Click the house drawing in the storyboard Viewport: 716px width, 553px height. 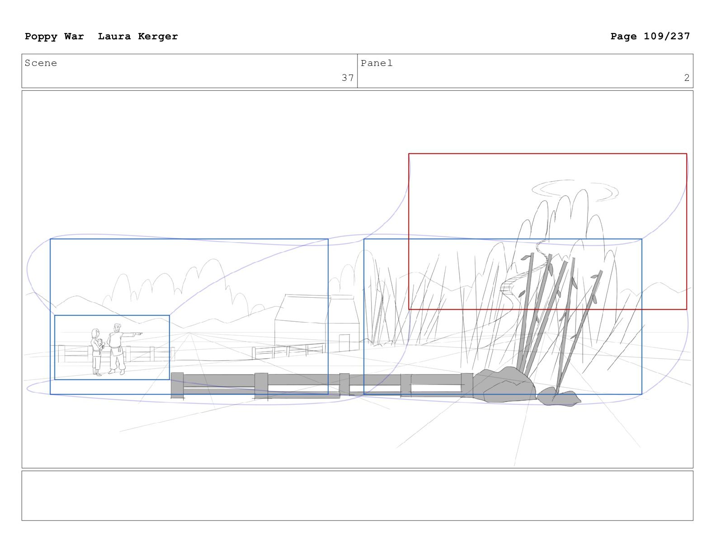[317, 323]
